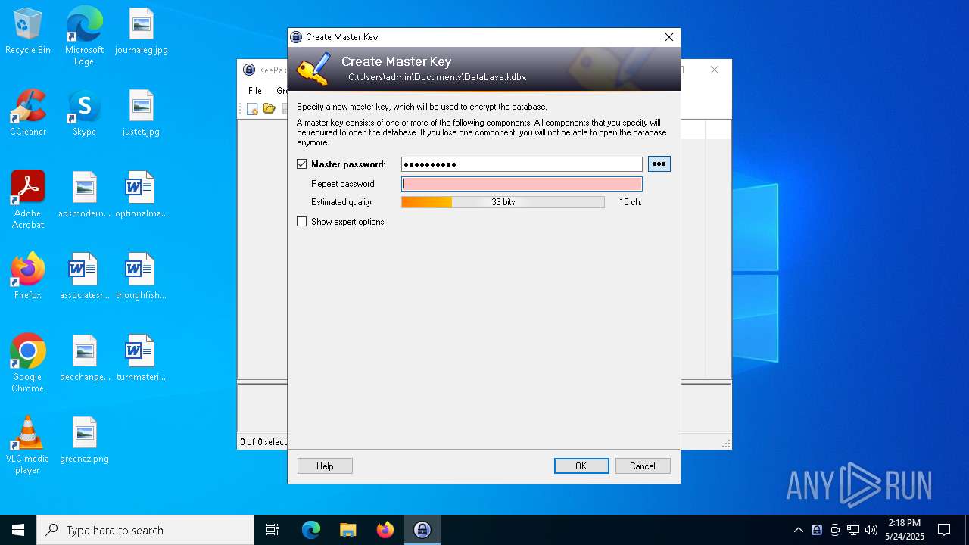The image size is (969, 545).
Task: Select CCleaner desktop shortcut
Action: (28, 113)
